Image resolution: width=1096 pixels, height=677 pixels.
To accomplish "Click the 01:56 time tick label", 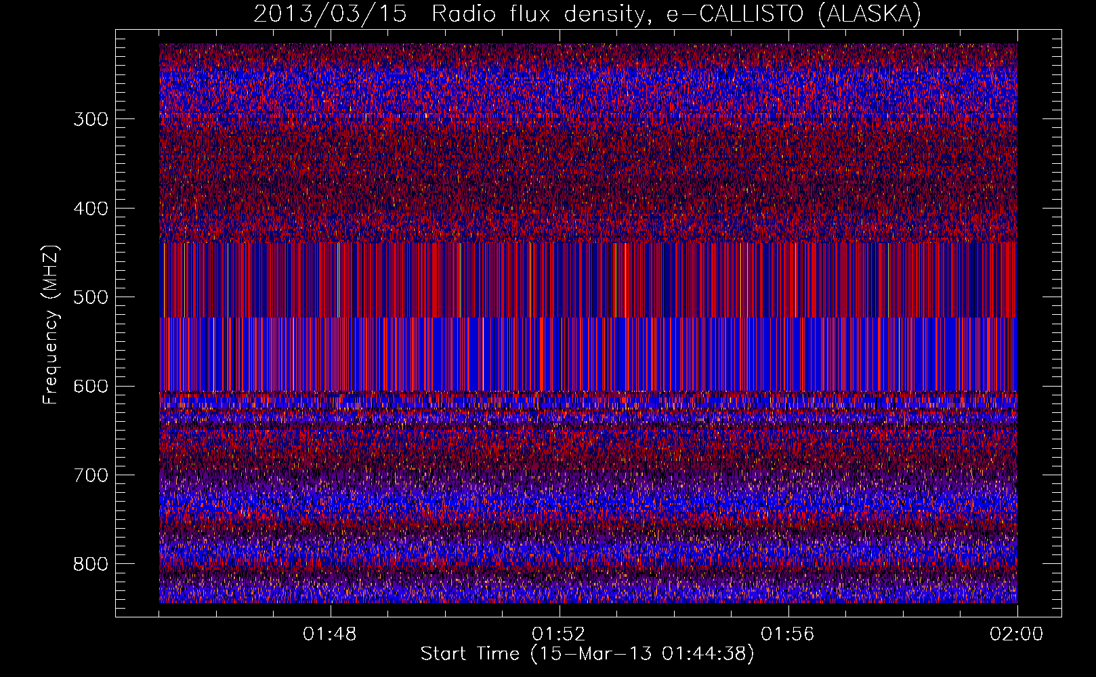I will coord(788,634).
